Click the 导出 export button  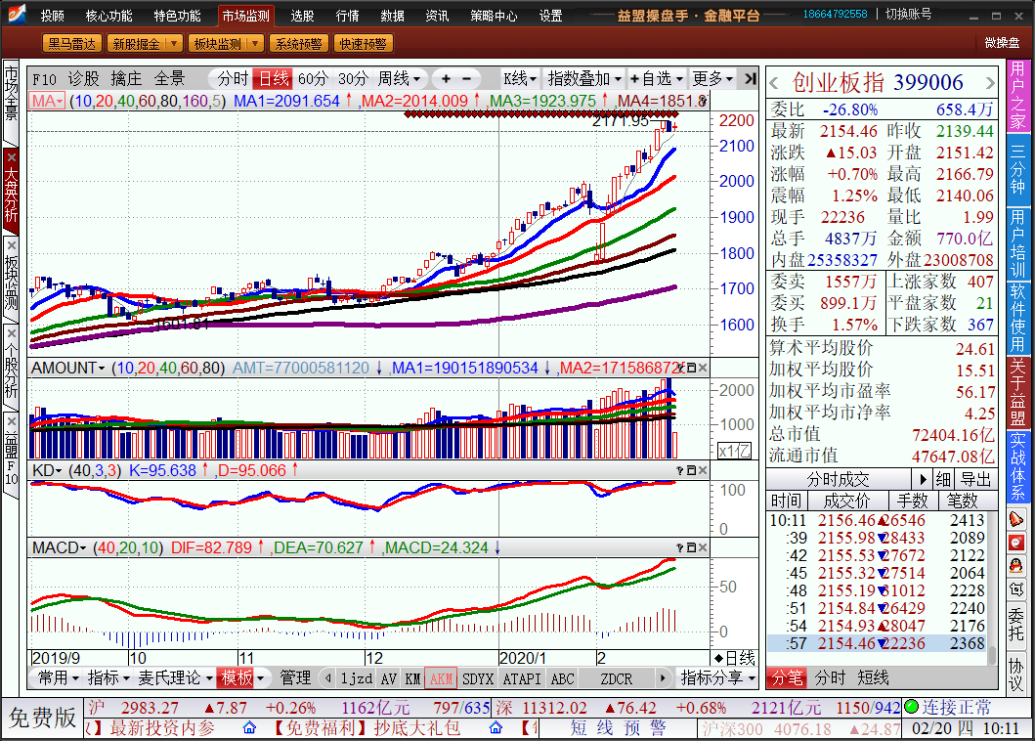[x=975, y=479]
